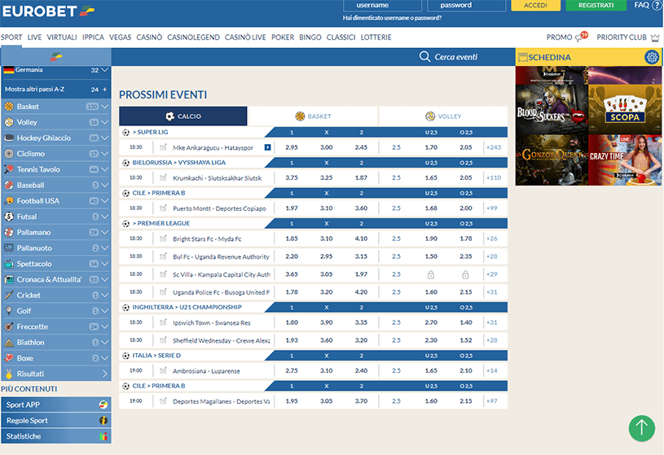Expand the Ciclismo chevron
This screenshot has height=455, width=664.
[104, 154]
